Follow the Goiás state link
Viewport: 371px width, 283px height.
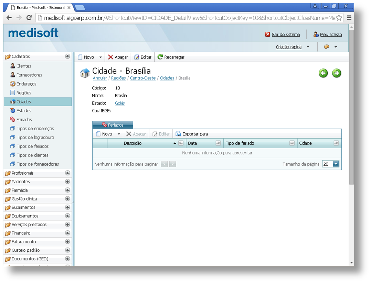pos(120,103)
